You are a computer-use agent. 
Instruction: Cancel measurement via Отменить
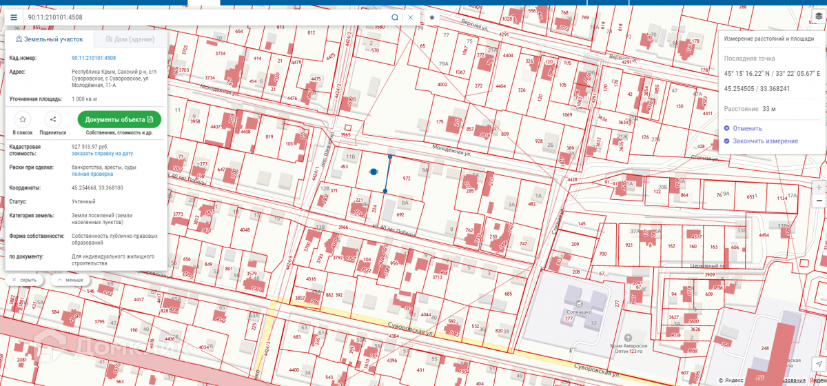pyautogui.click(x=747, y=128)
